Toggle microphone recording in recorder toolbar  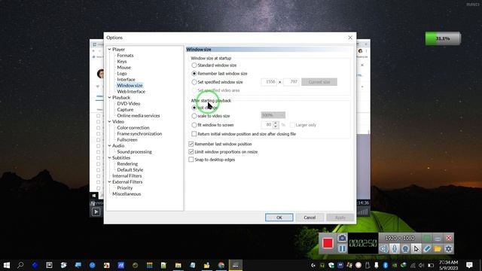click(395, 248)
